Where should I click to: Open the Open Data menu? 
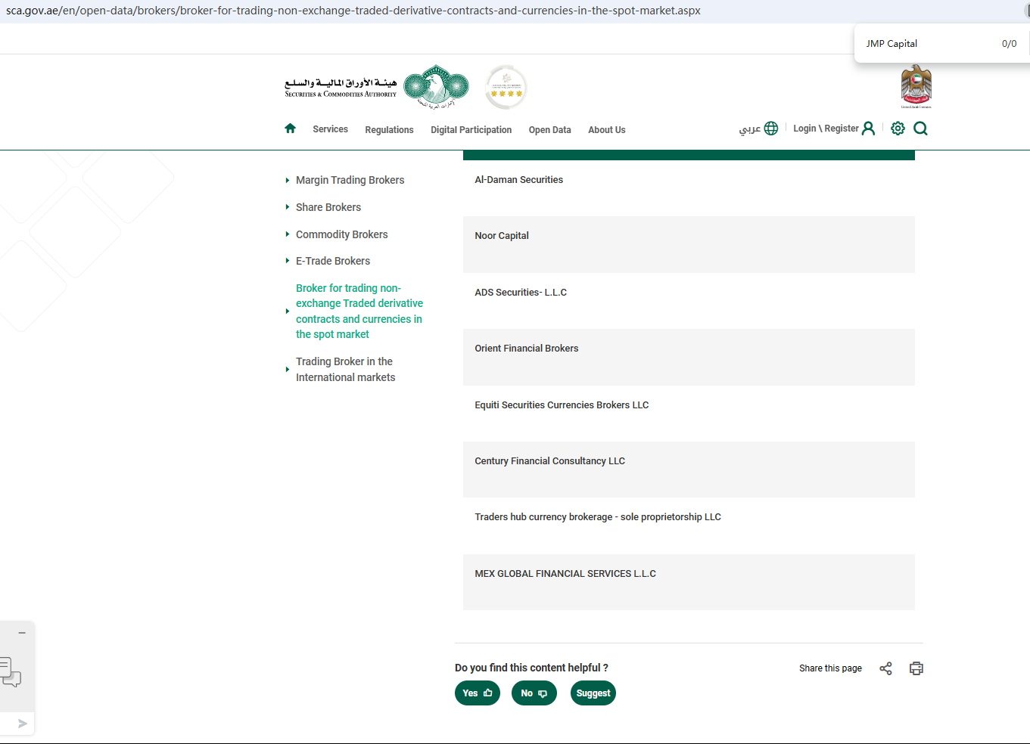(x=550, y=130)
